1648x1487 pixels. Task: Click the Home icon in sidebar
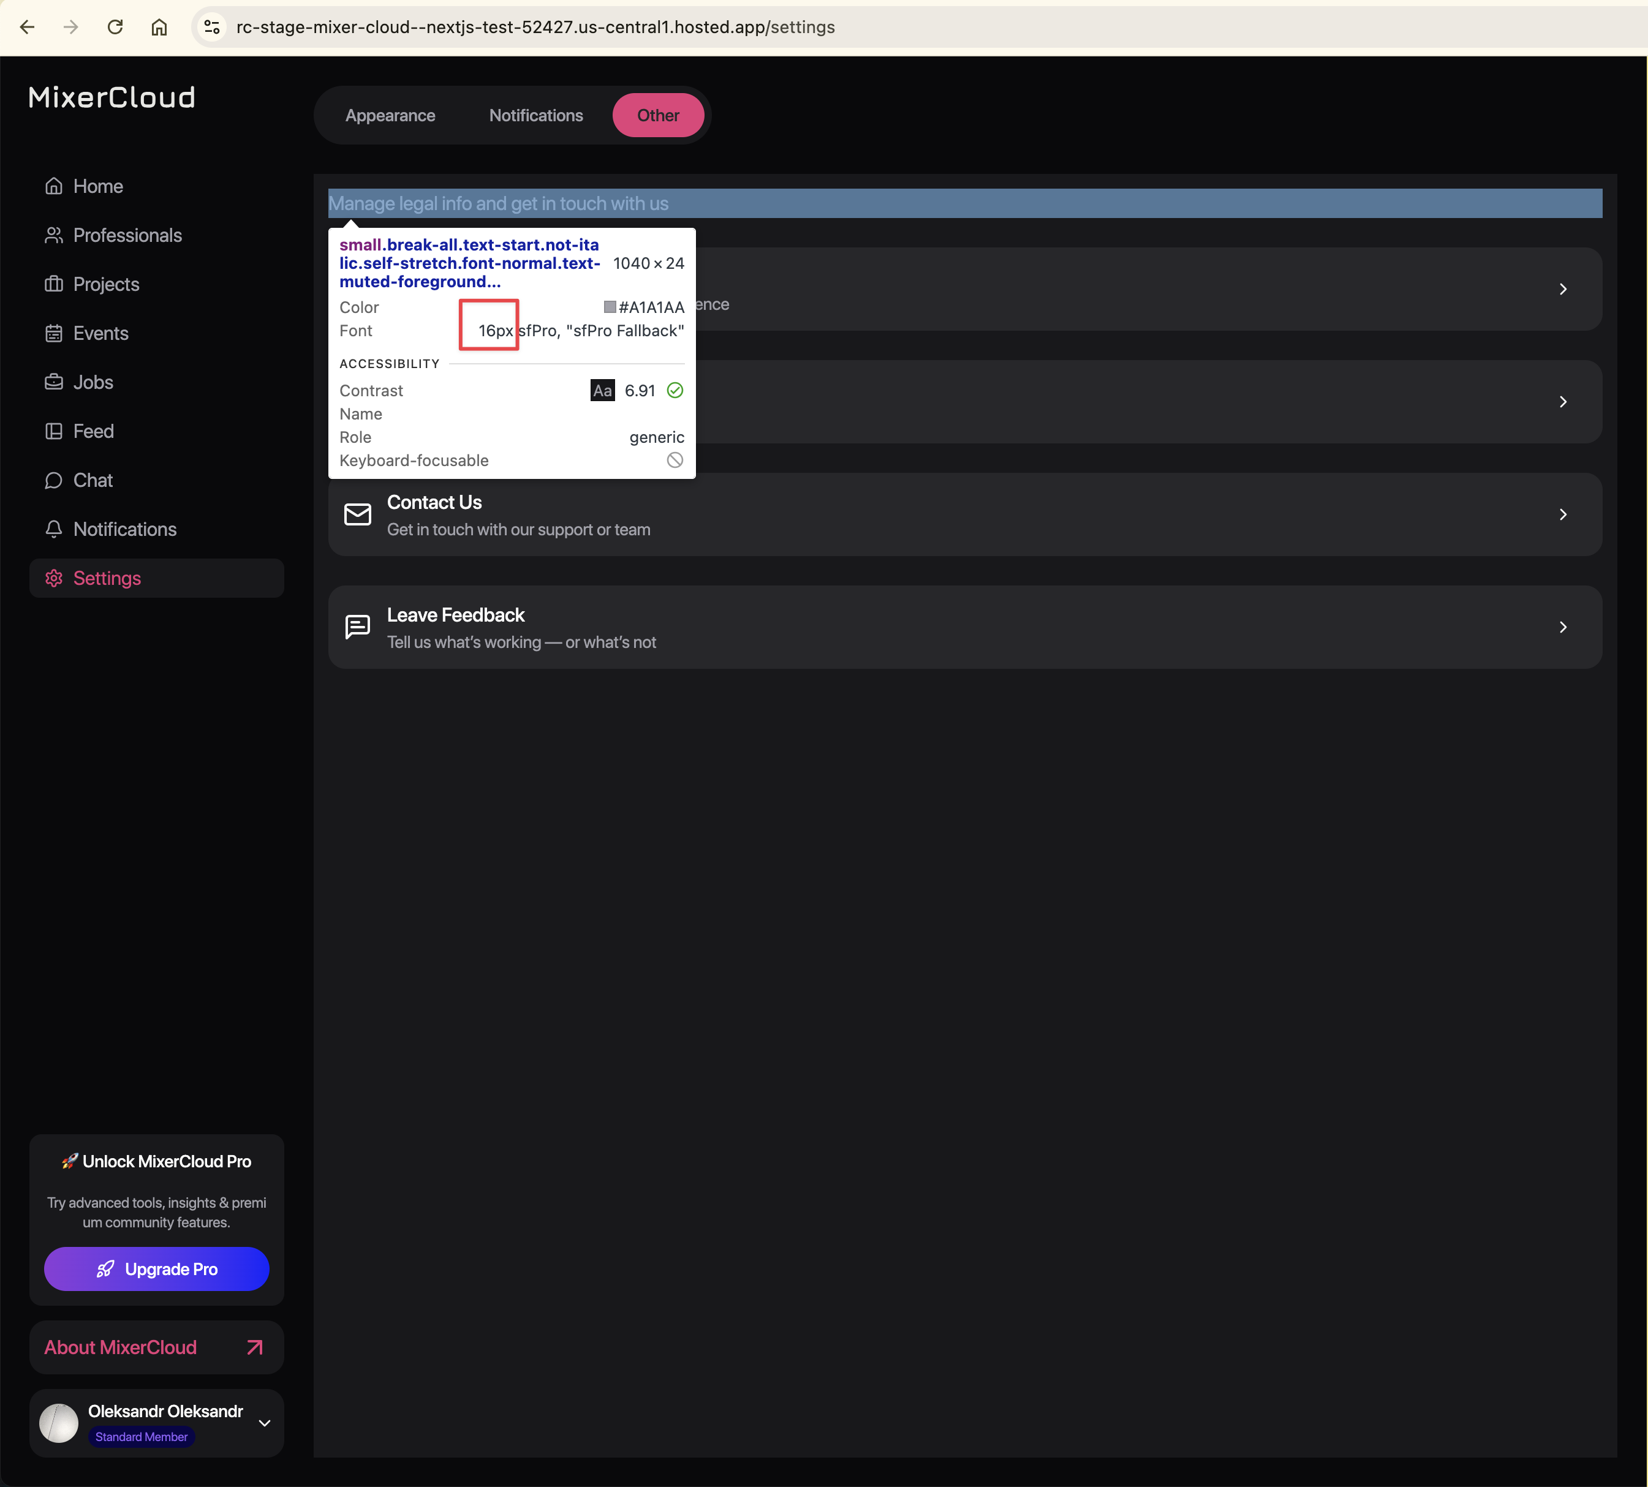click(54, 186)
